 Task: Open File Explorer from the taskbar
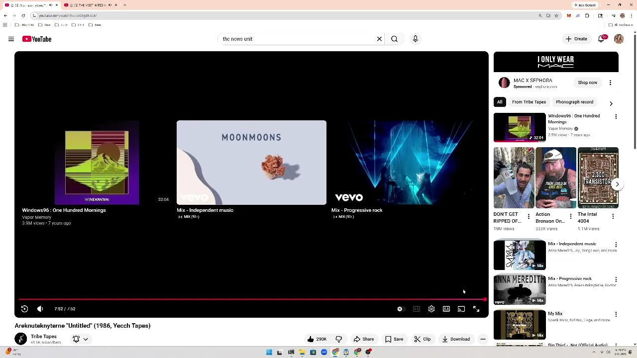click(x=302, y=352)
